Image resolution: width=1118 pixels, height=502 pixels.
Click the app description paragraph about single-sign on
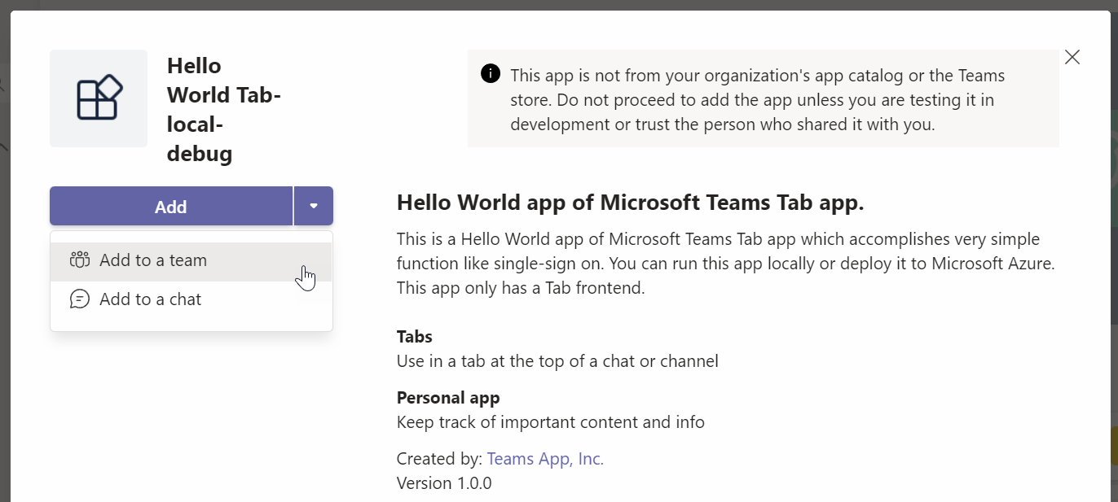pos(726,264)
